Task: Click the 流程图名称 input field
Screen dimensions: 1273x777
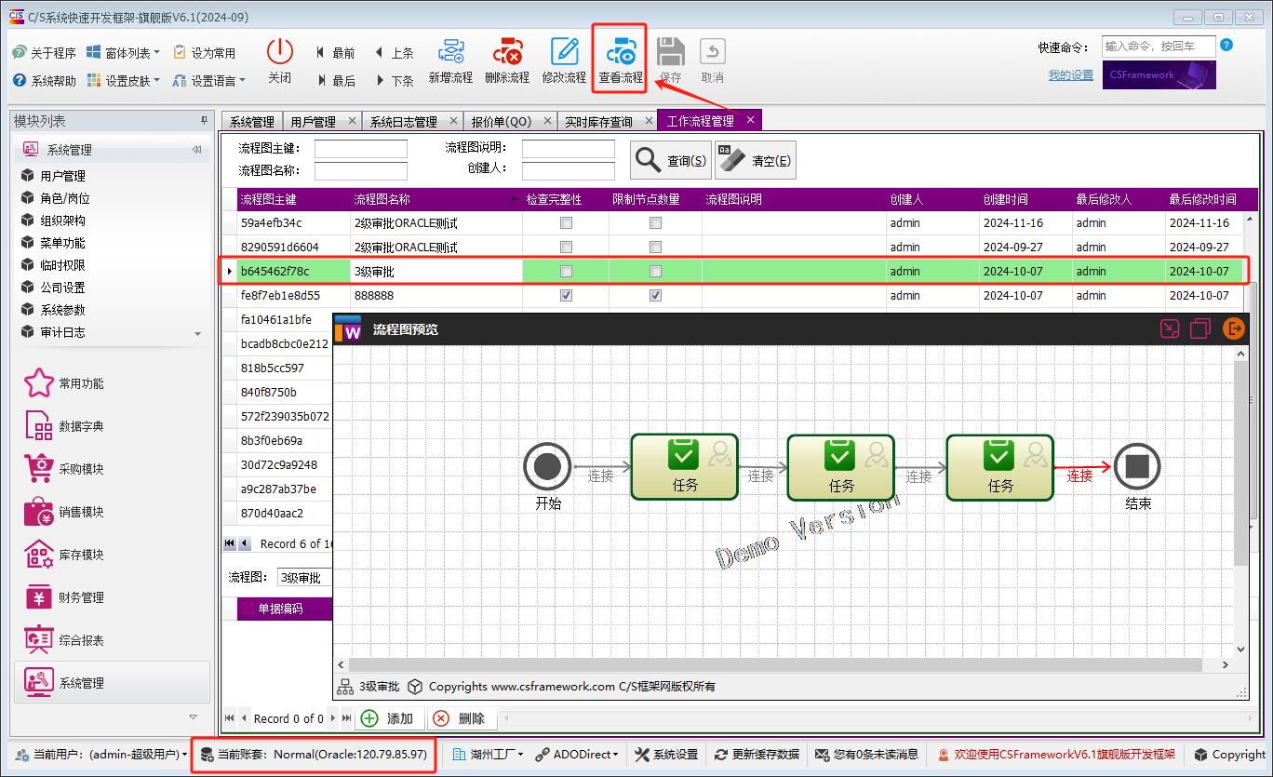Action: click(361, 171)
